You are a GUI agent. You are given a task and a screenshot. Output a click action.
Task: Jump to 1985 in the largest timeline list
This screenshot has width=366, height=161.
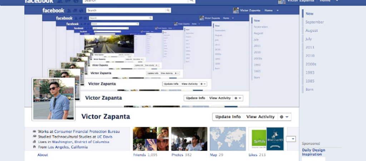click(x=310, y=81)
